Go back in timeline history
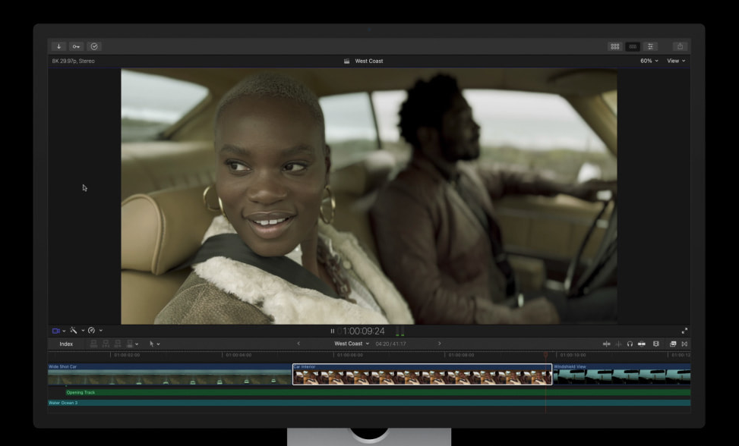739x446 pixels. click(x=298, y=344)
